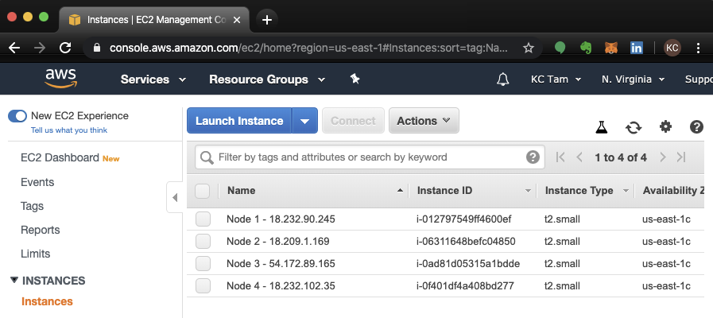Tick the select-all instances checkbox
This screenshot has height=318, width=713.
(202, 191)
